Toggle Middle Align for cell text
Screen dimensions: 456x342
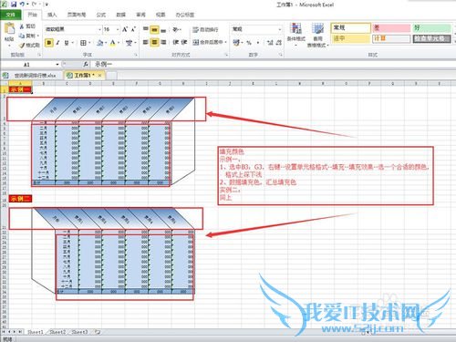(155, 29)
